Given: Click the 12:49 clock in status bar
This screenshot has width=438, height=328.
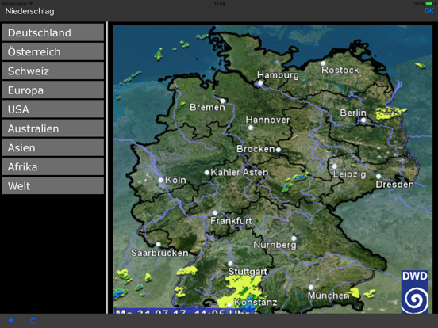Looking at the screenshot, I should click(x=219, y=4).
